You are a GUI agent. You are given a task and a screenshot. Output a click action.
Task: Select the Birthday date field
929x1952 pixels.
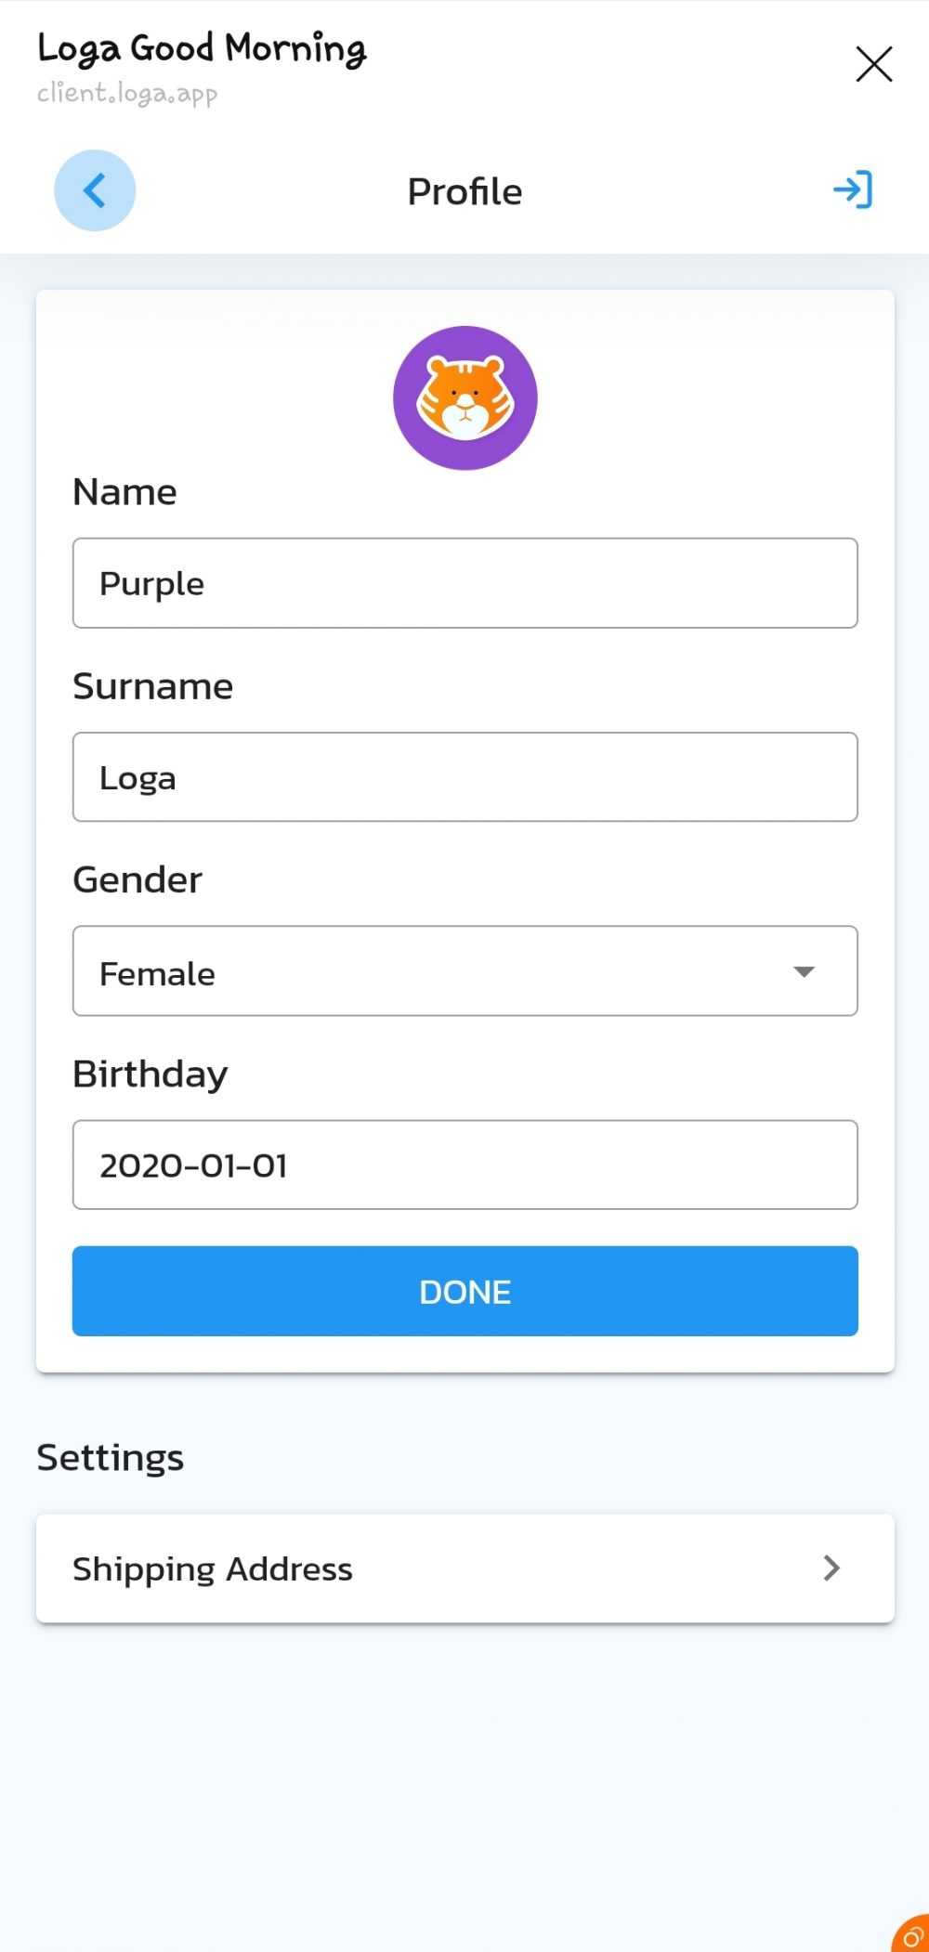pos(464,1165)
